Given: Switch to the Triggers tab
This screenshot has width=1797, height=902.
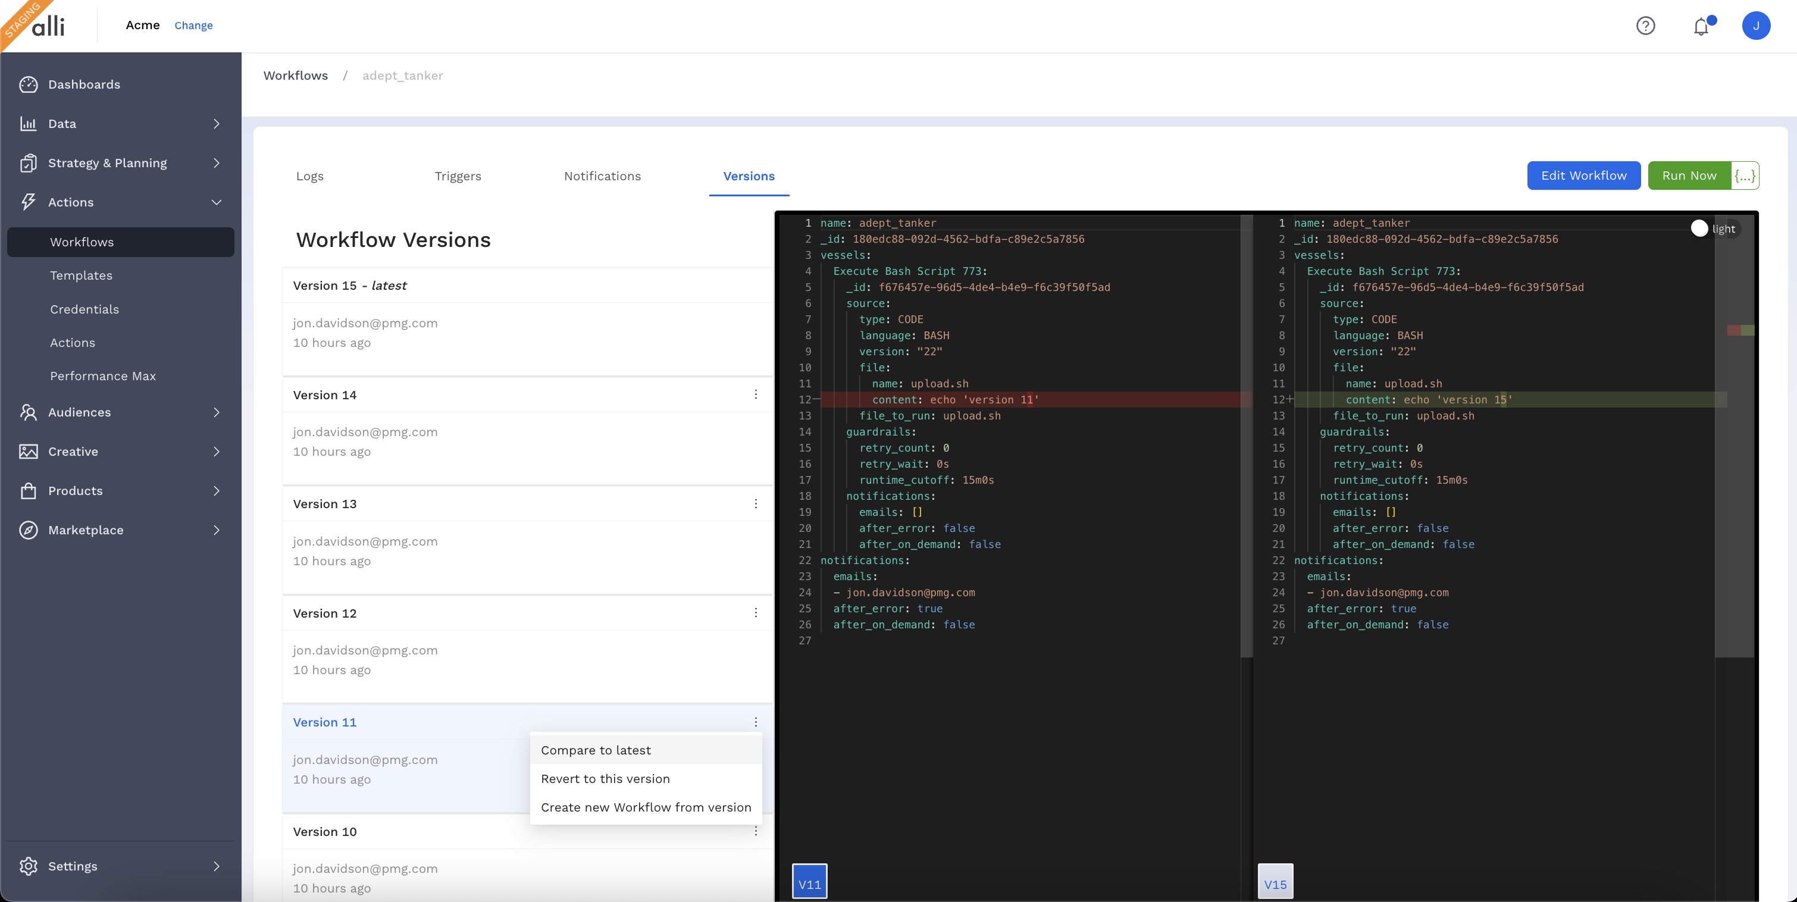Looking at the screenshot, I should pyautogui.click(x=458, y=176).
